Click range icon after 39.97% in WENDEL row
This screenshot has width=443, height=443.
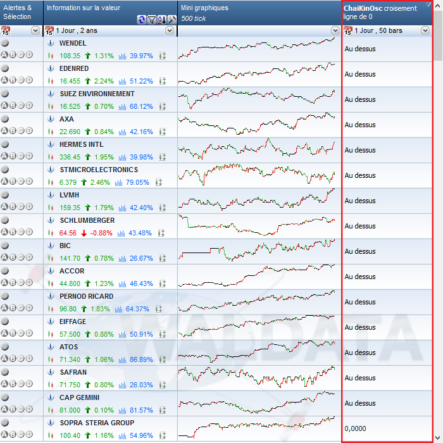[x=163, y=56]
